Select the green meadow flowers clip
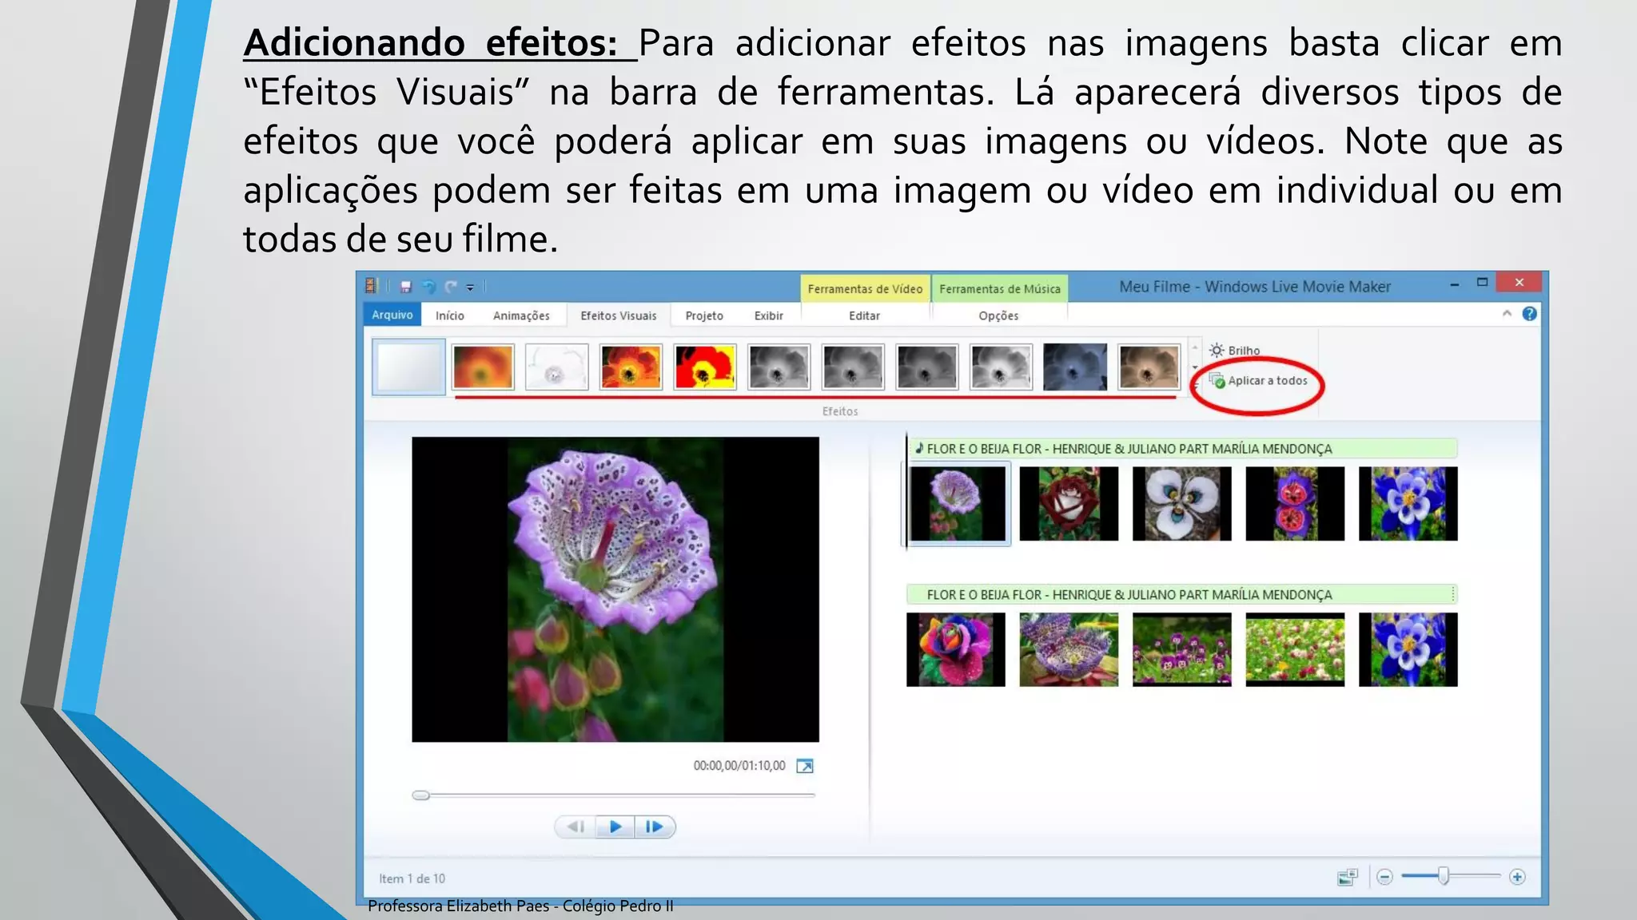The height and width of the screenshot is (920, 1637). (x=1295, y=649)
